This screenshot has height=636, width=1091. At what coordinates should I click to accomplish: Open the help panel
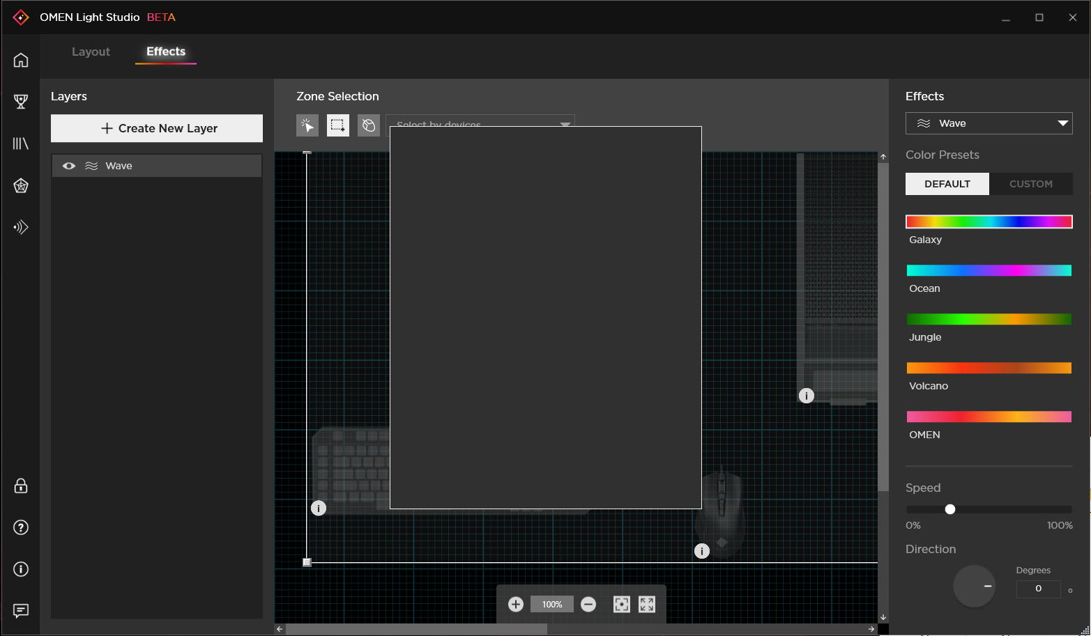(x=20, y=527)
